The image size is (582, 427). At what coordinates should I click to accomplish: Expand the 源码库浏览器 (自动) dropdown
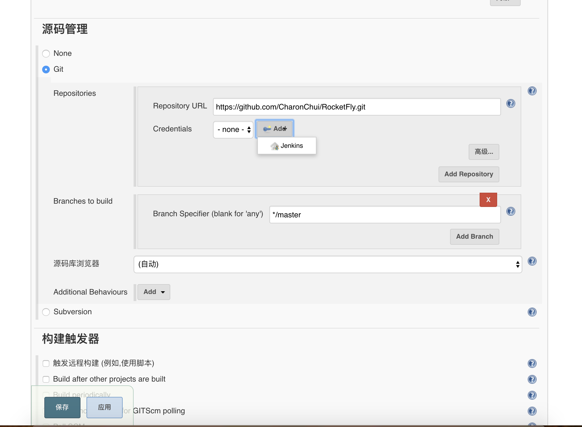[x=327, y=264]
